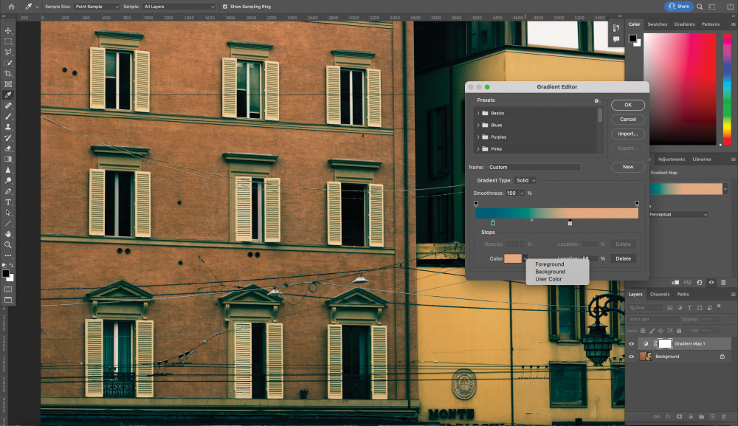Open Gradient Editor presets gear menu

click(x=597, y=100)
